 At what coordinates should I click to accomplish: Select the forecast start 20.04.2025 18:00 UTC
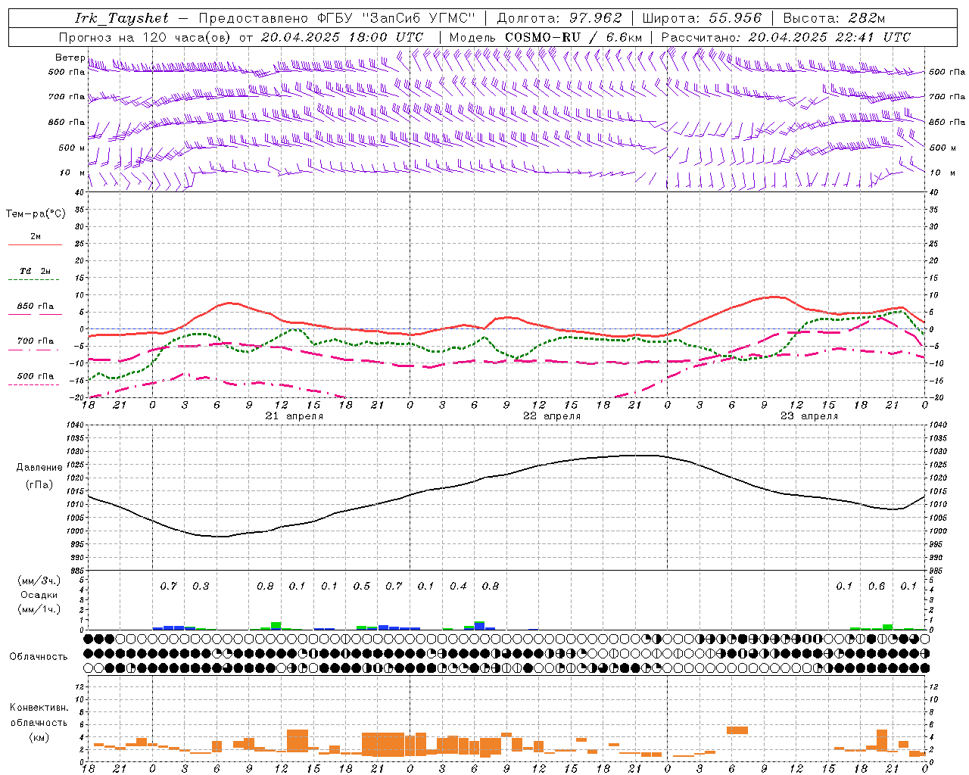tap(342, 37)
